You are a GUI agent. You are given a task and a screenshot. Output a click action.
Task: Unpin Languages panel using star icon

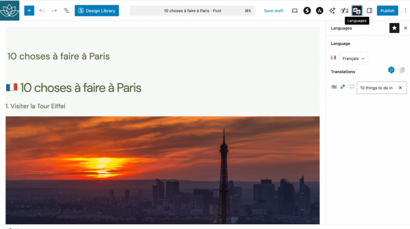point(394,28)
